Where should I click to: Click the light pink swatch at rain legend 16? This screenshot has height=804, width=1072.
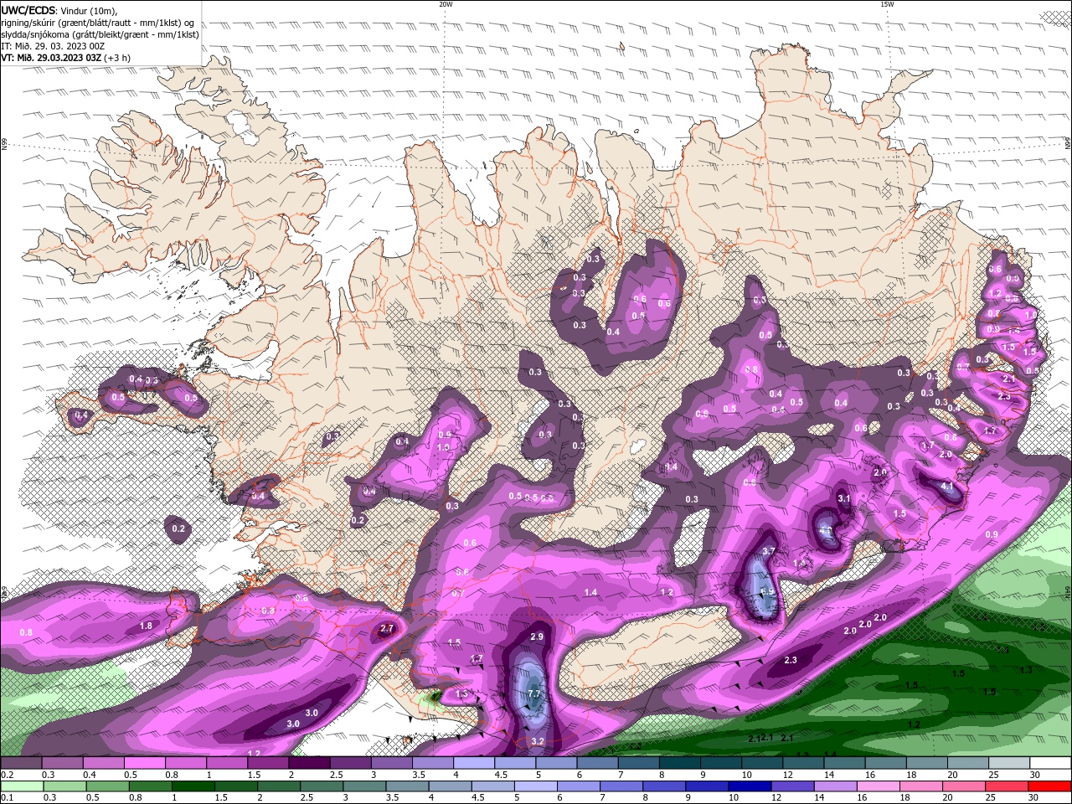(878, 786)
